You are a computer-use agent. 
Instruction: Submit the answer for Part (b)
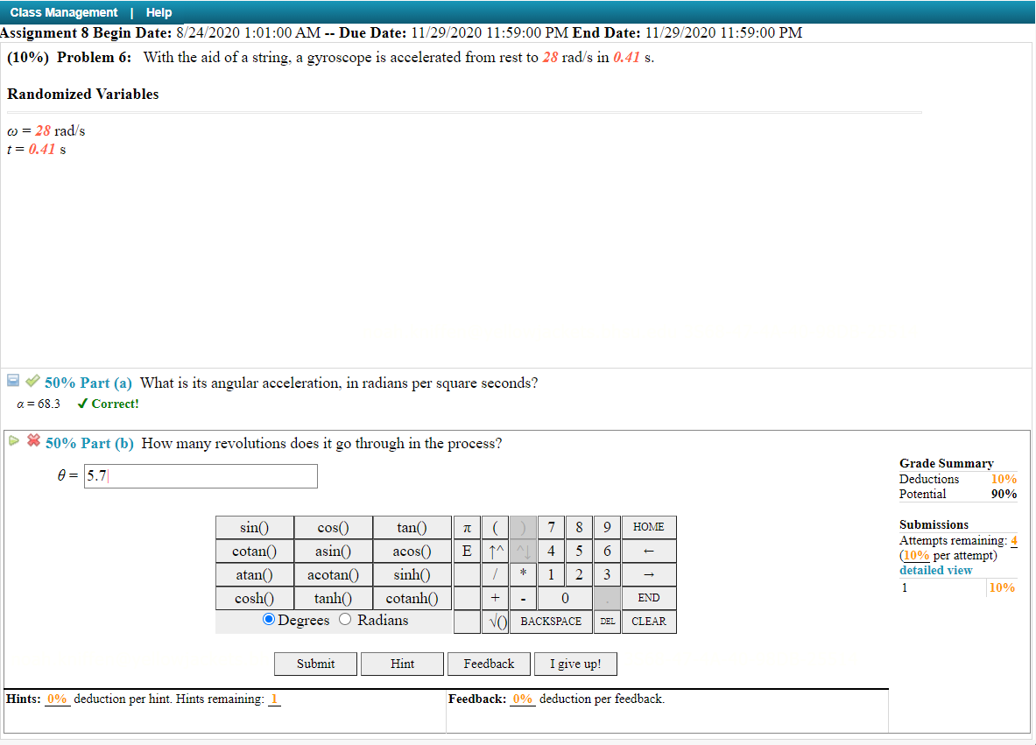coord(314,664)
